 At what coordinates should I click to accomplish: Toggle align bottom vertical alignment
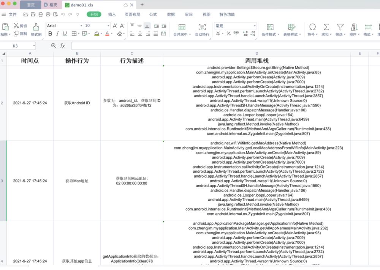pyautogui.click(x=147, y=26)
